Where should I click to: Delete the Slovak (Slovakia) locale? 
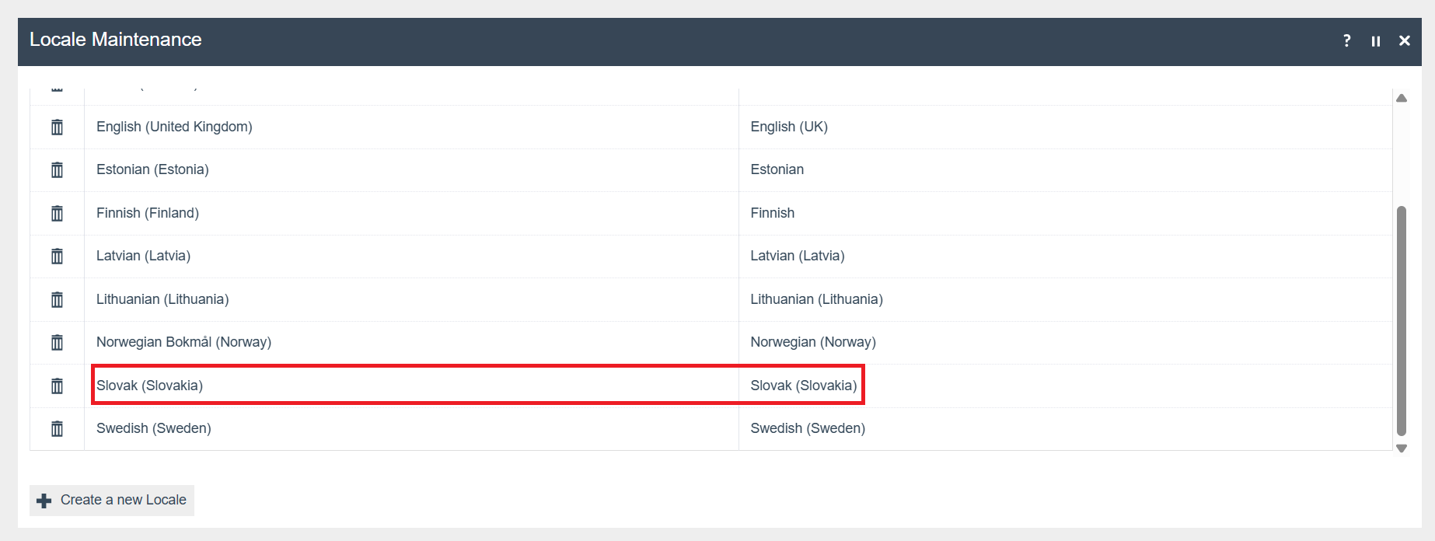pyautogui.click(x=57, y=386)
